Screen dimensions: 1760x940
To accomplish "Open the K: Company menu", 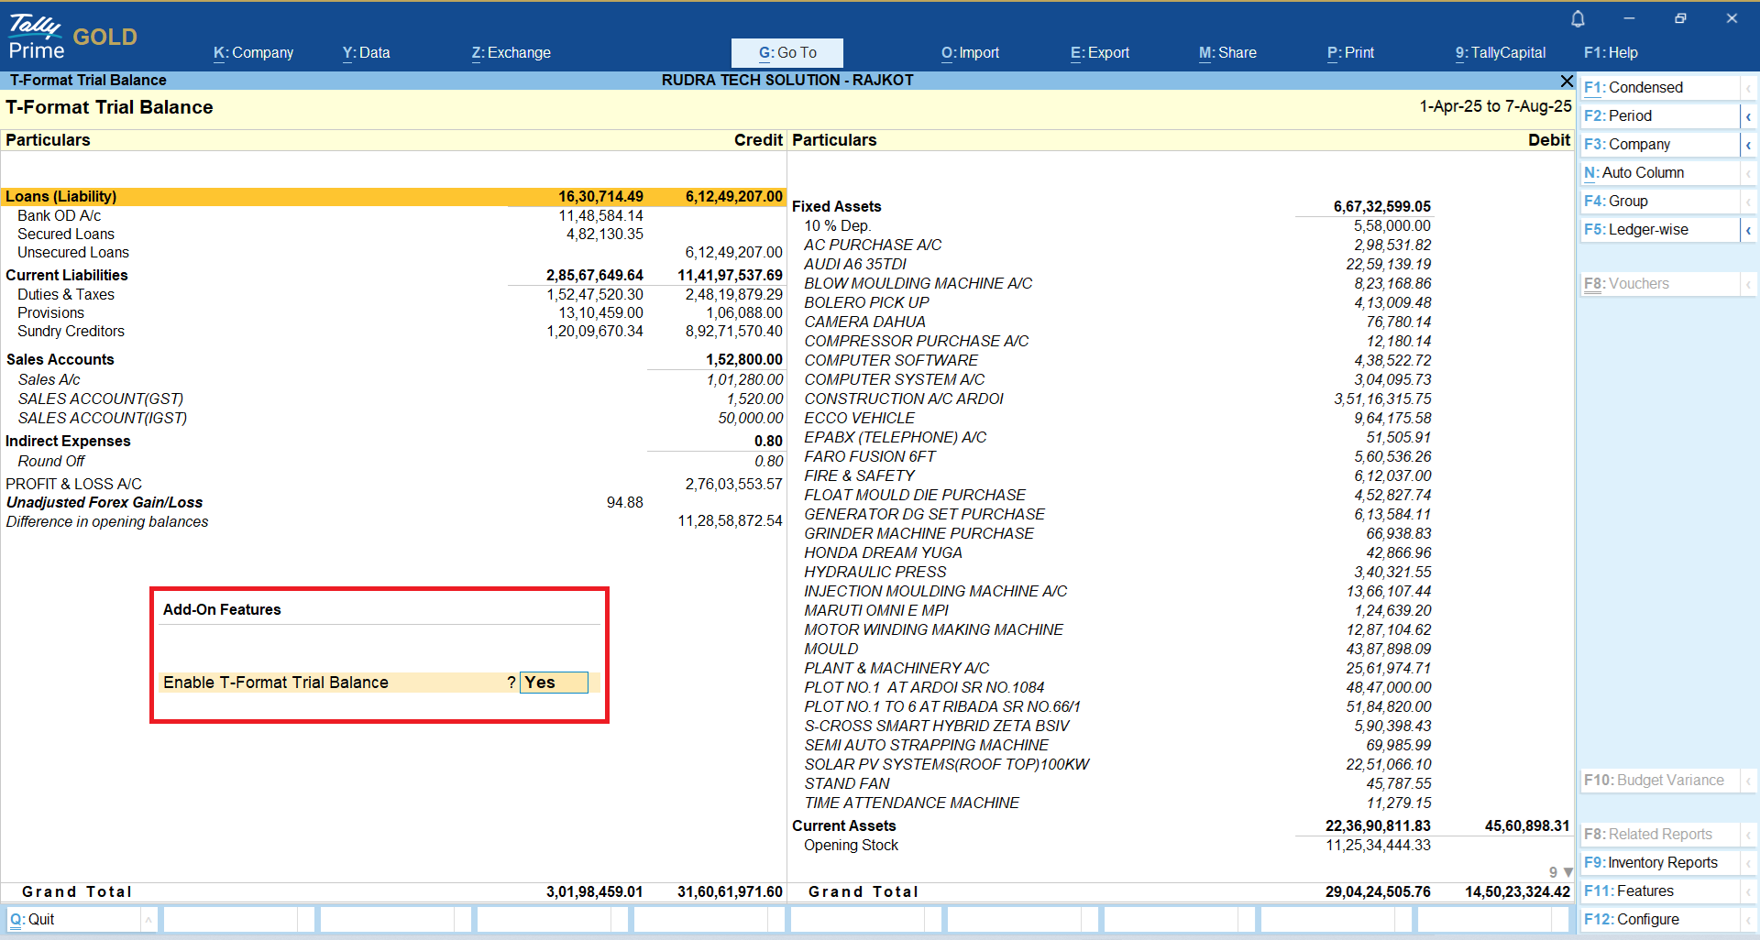I will coord(253,53).
